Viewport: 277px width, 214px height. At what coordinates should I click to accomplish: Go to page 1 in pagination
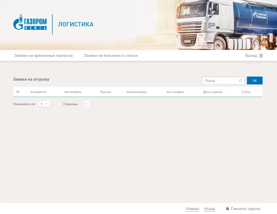[x=87, y=104]
